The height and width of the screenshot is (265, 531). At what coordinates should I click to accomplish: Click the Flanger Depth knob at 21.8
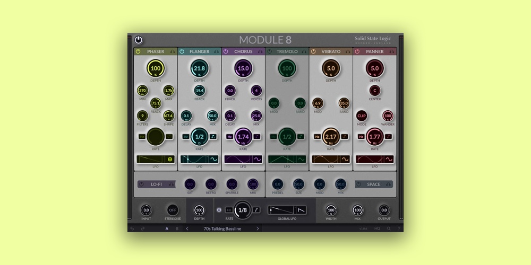(x=200, y=68)
